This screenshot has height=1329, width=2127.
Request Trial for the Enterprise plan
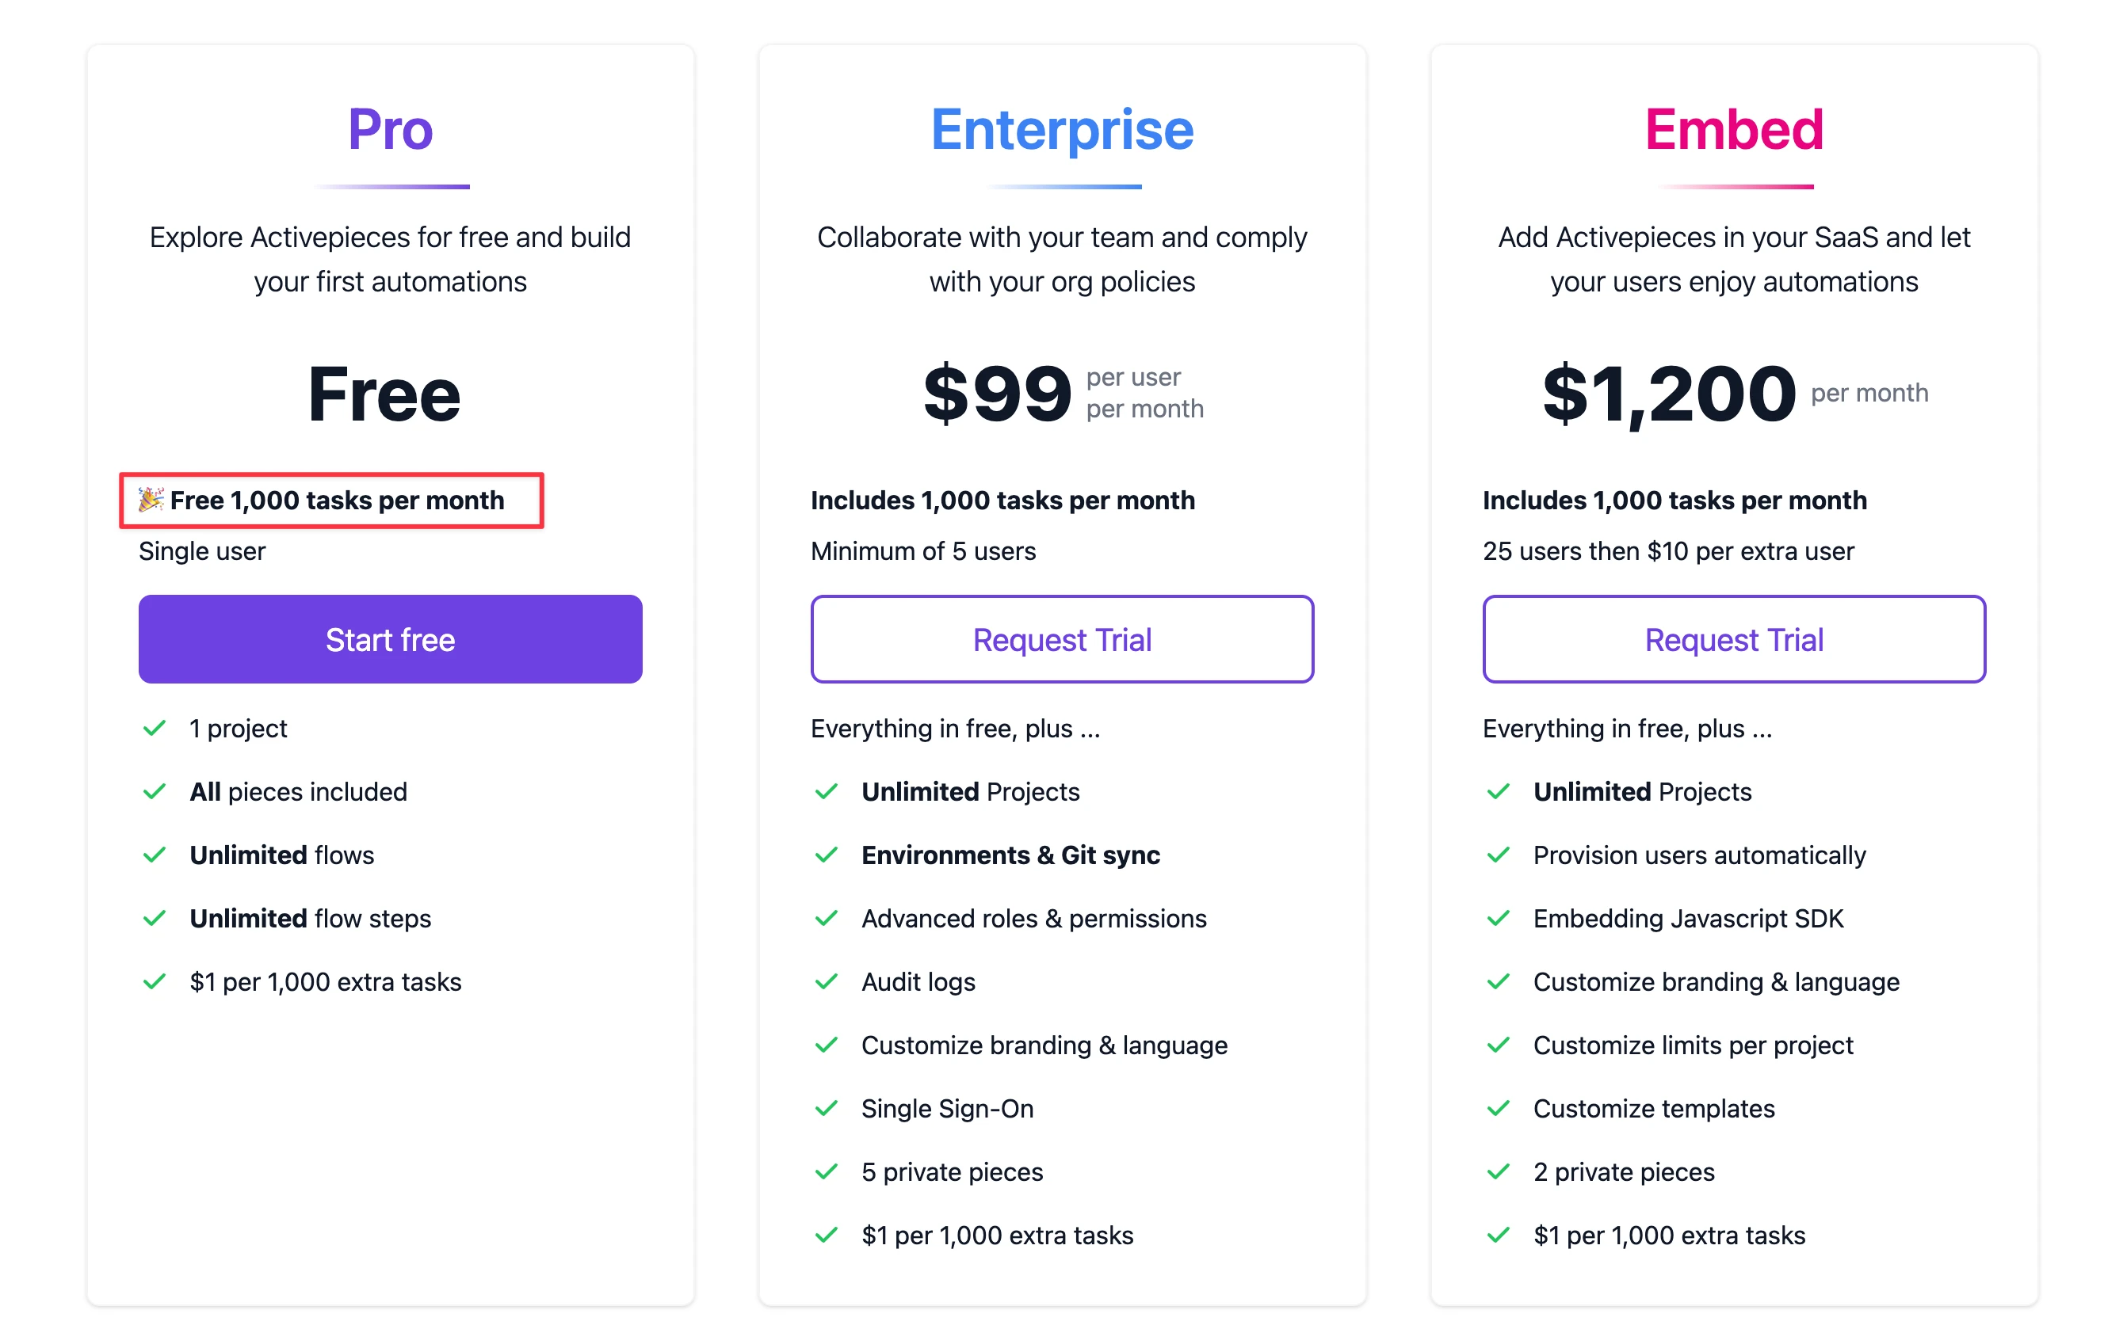tap(1062, 639)
